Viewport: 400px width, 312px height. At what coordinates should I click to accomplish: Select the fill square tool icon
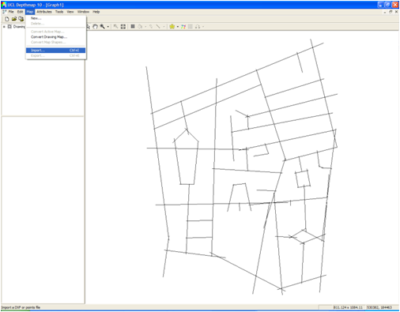click(x=133, y=27)
